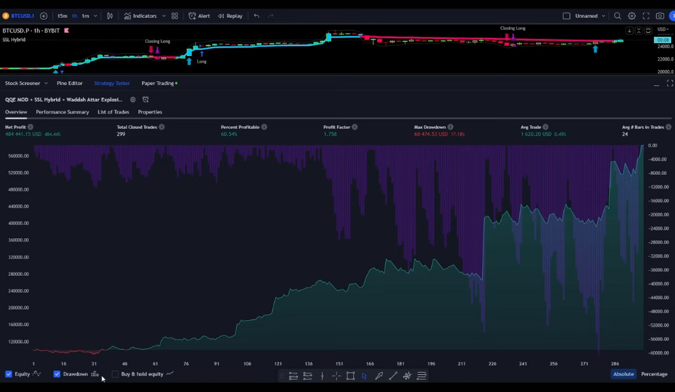Open the indicator templates grid icon
Image resolution: width=675 pixels, height=392 pixels.
174,16
